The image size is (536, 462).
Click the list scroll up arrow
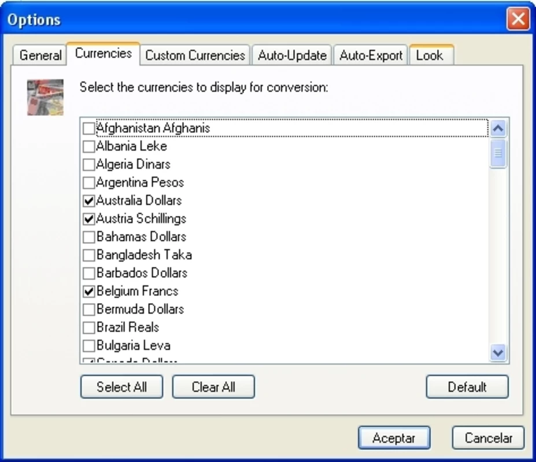pyautogui.click(x=498, y=128)
